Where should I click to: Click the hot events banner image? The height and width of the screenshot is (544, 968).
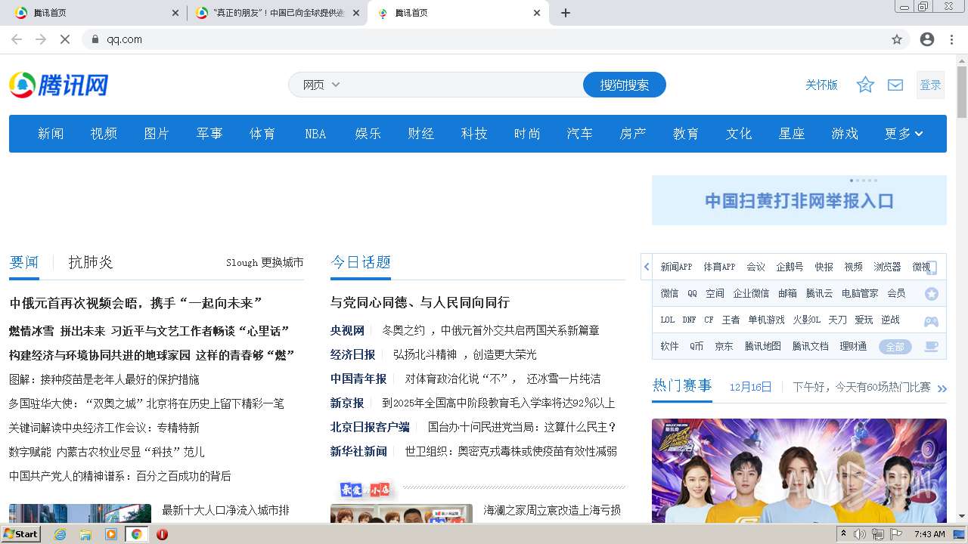pyautogui.click(x=799, y=471)
